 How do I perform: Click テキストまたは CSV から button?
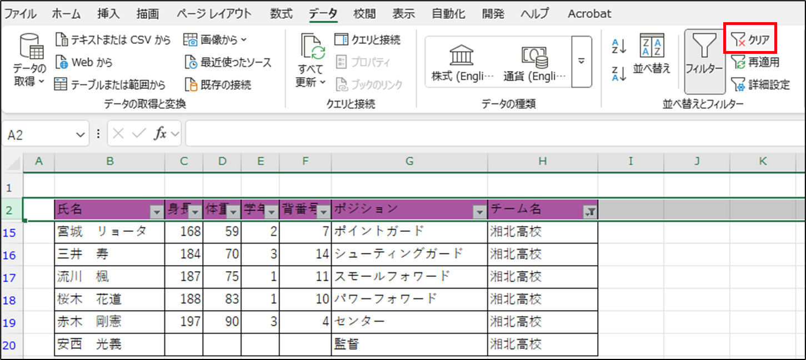coord(113,40)
